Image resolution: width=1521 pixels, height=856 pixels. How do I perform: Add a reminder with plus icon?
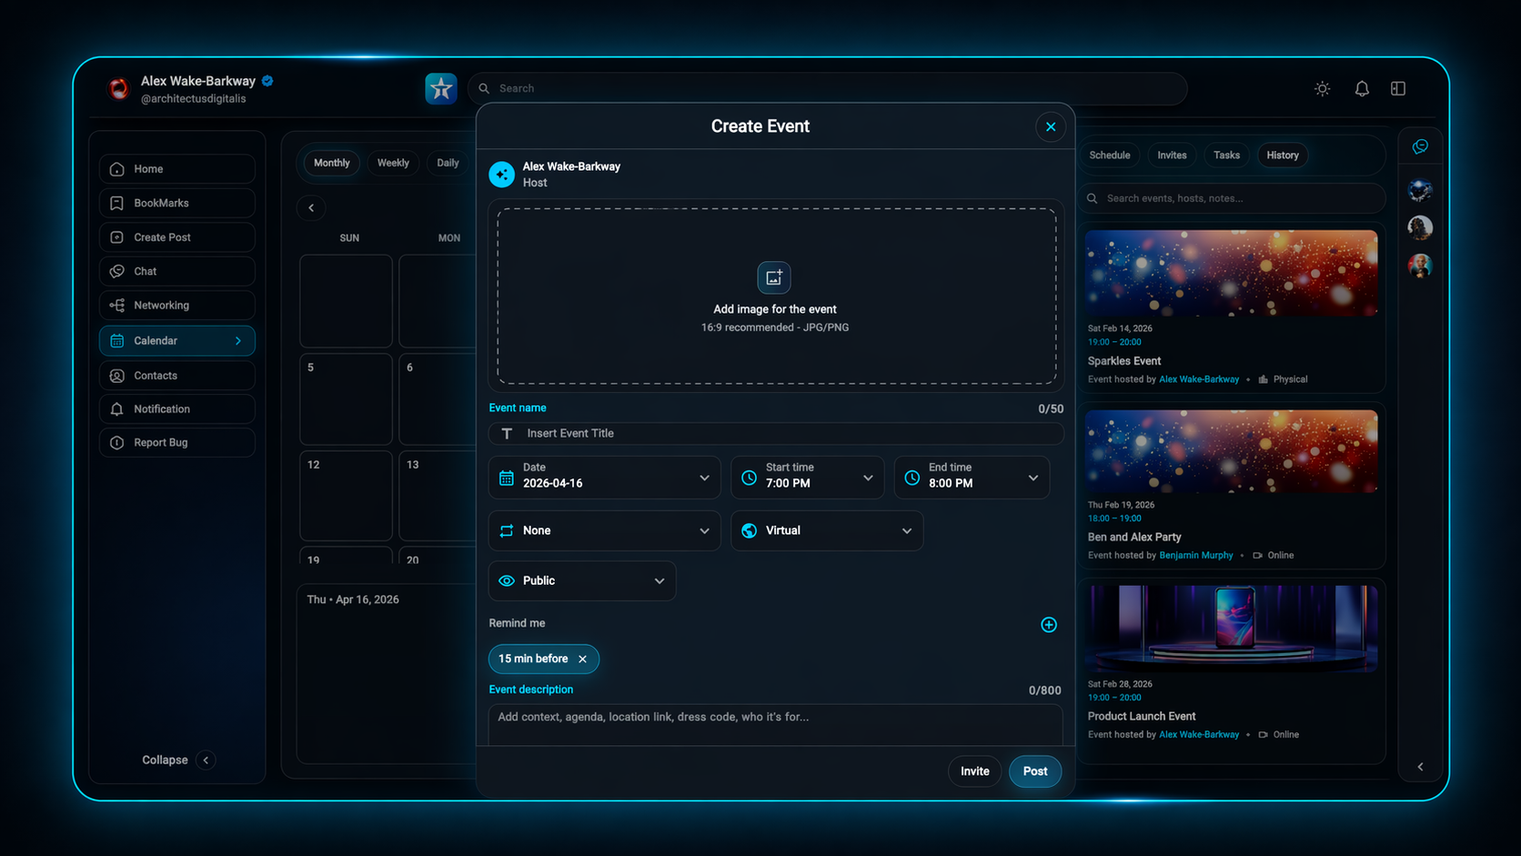pos(1049,625)
